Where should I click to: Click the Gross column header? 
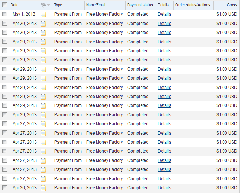pyautogui.click(x=232, y=5)
